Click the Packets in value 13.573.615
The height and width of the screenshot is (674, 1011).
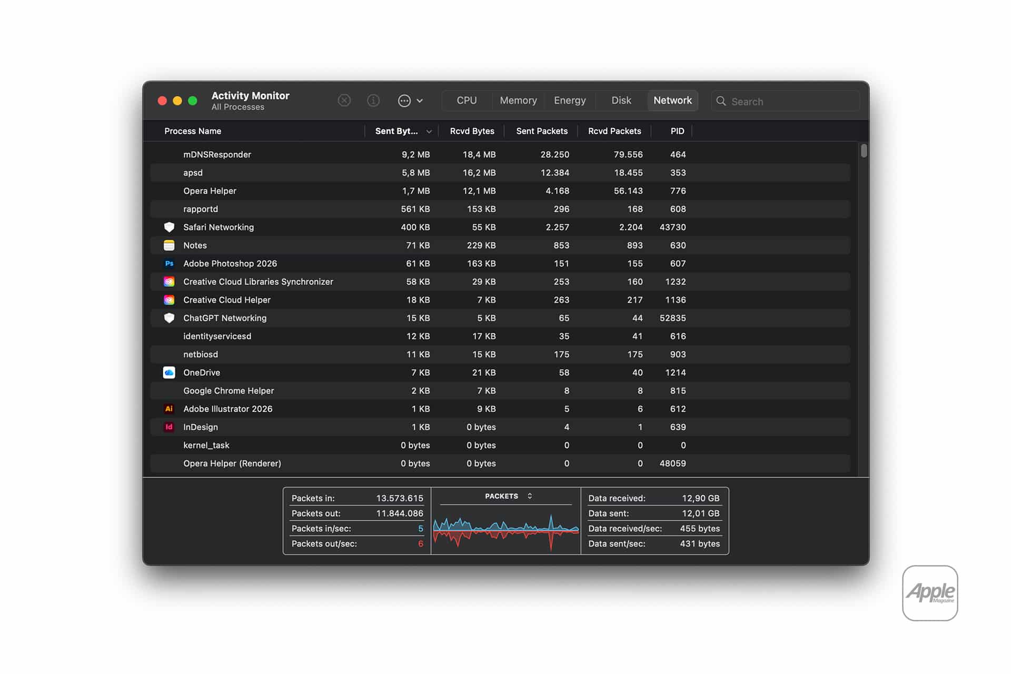click(x=399, y=498)
